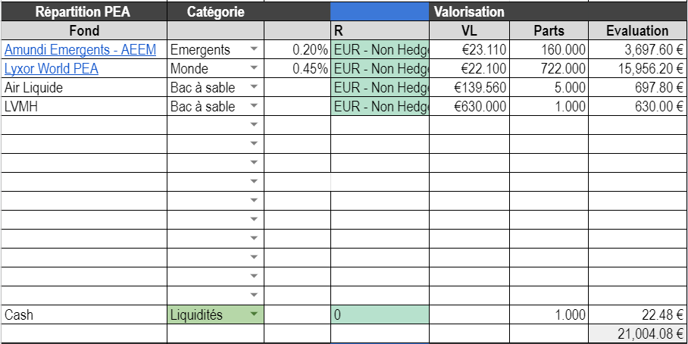Open the Lyxor World PEA link

click(52, 69)
